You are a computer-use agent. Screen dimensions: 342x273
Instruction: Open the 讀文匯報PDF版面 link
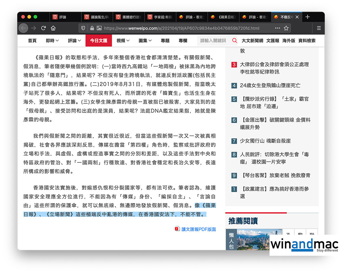point(198,229)
